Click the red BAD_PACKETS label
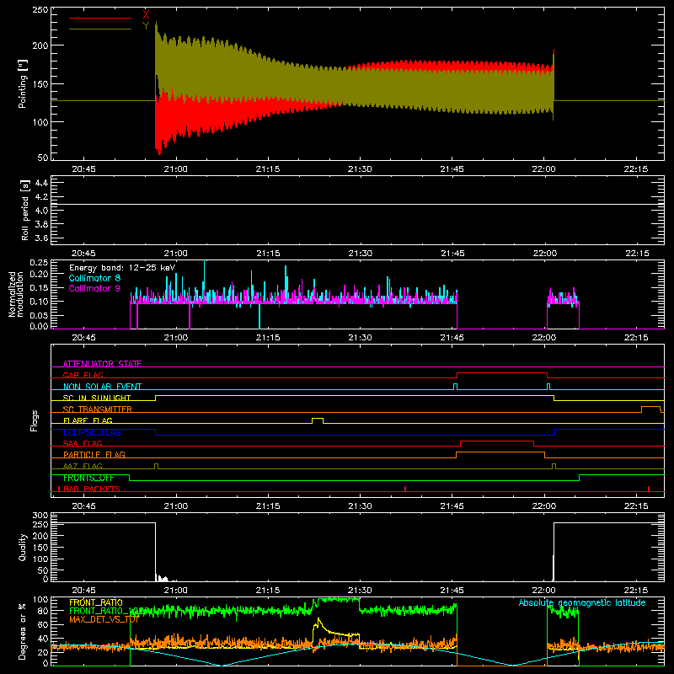This screenshot has height=674, width=674. [x=92, y=489]
